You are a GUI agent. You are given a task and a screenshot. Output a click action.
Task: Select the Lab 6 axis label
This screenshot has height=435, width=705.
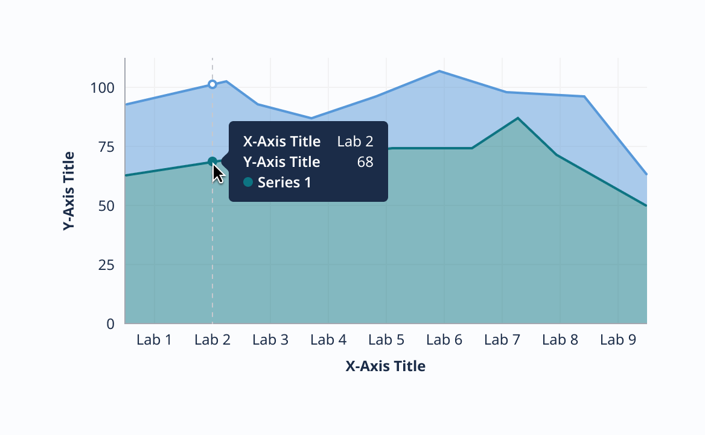[x=444, y=340]
